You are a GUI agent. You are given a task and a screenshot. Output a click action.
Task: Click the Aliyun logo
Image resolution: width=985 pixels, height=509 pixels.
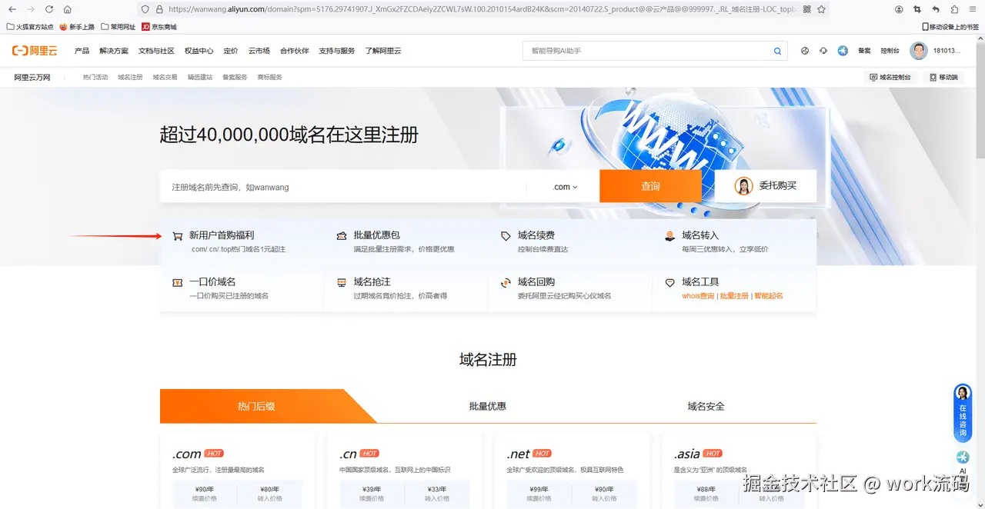tap(35, 51)
